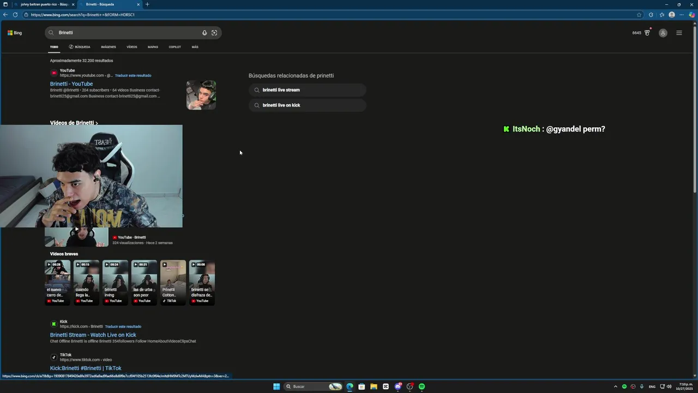Play TikTok short 'Prinetti Cotton...'

(x=173, y=282)
